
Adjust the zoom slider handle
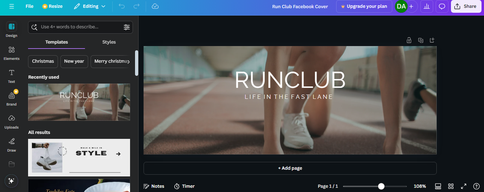click(381, 186)
